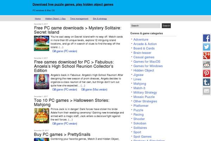
Task: Open Halloween Stories: Mahjong post title
Action: 72,103
